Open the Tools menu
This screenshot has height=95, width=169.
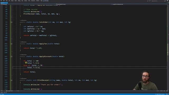(29, 1)
